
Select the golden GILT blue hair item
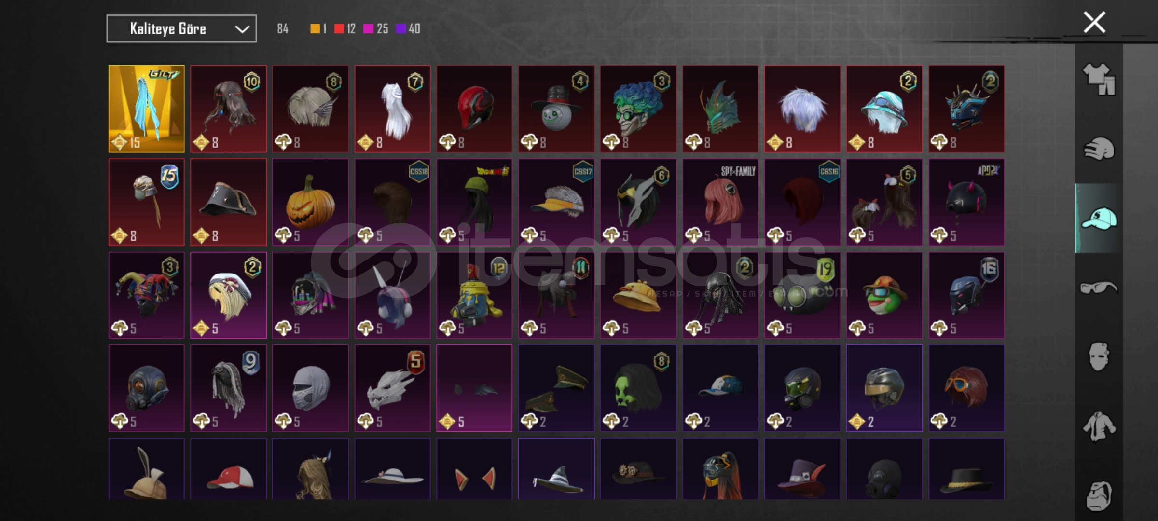click(x=146, y=109)
